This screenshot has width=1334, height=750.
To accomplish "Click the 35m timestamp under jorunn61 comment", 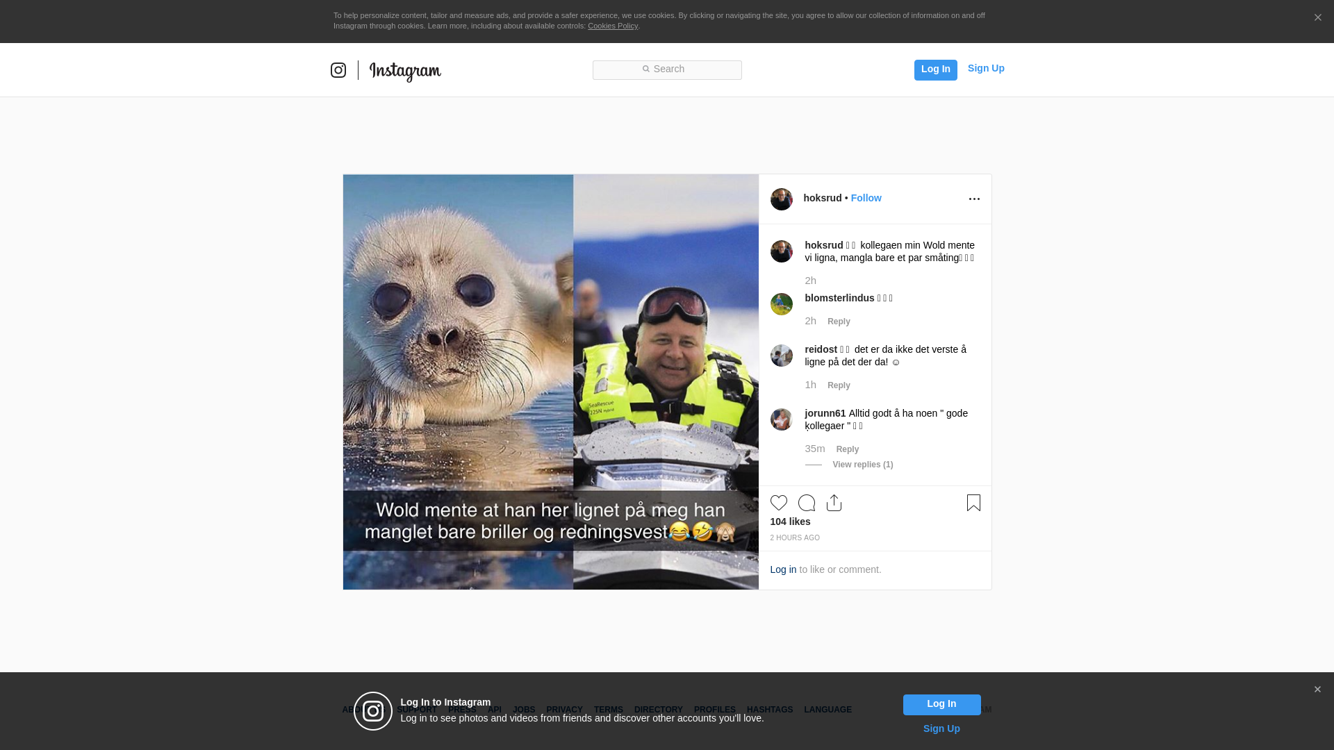I will pyautogui.click(x=815, y=449).
